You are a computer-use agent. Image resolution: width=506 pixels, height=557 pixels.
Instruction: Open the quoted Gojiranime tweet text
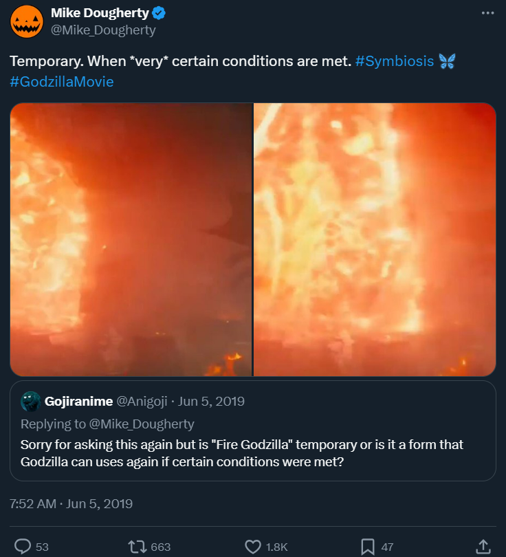pyautogui.click(x=242, y=452)
